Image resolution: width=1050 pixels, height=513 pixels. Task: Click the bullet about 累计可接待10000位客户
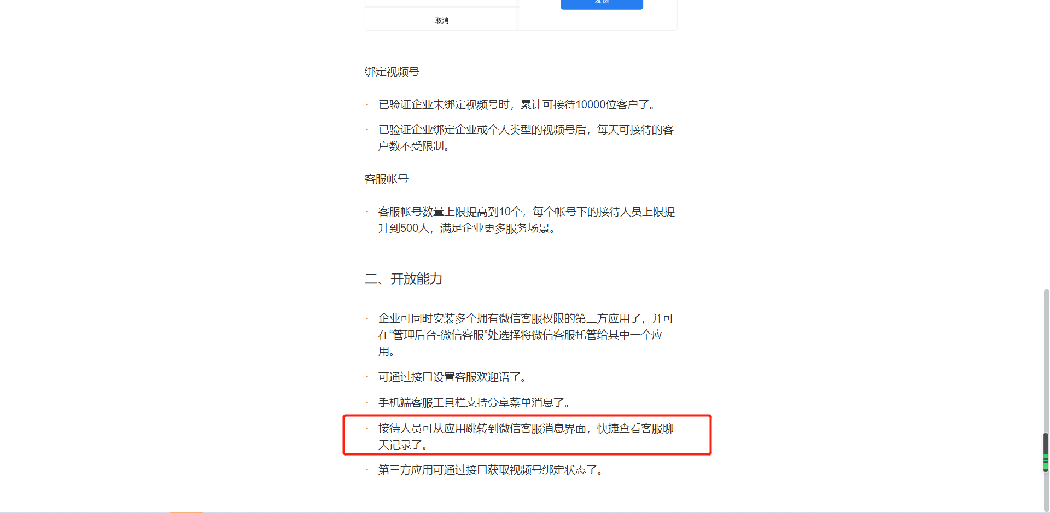click(x=517, y=104)
